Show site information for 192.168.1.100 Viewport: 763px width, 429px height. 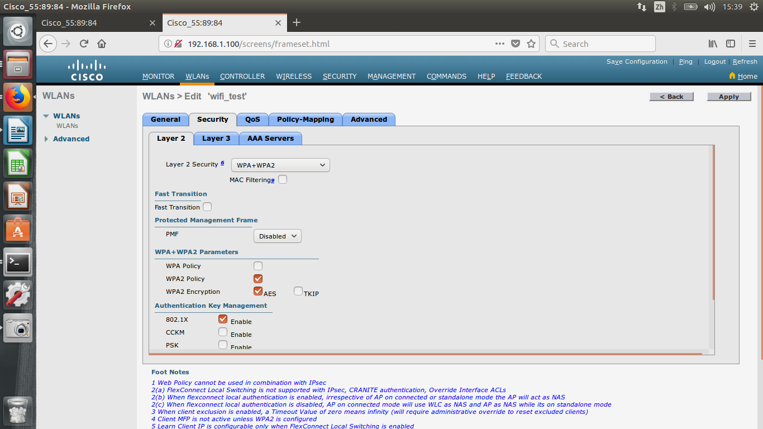point(168,44)
